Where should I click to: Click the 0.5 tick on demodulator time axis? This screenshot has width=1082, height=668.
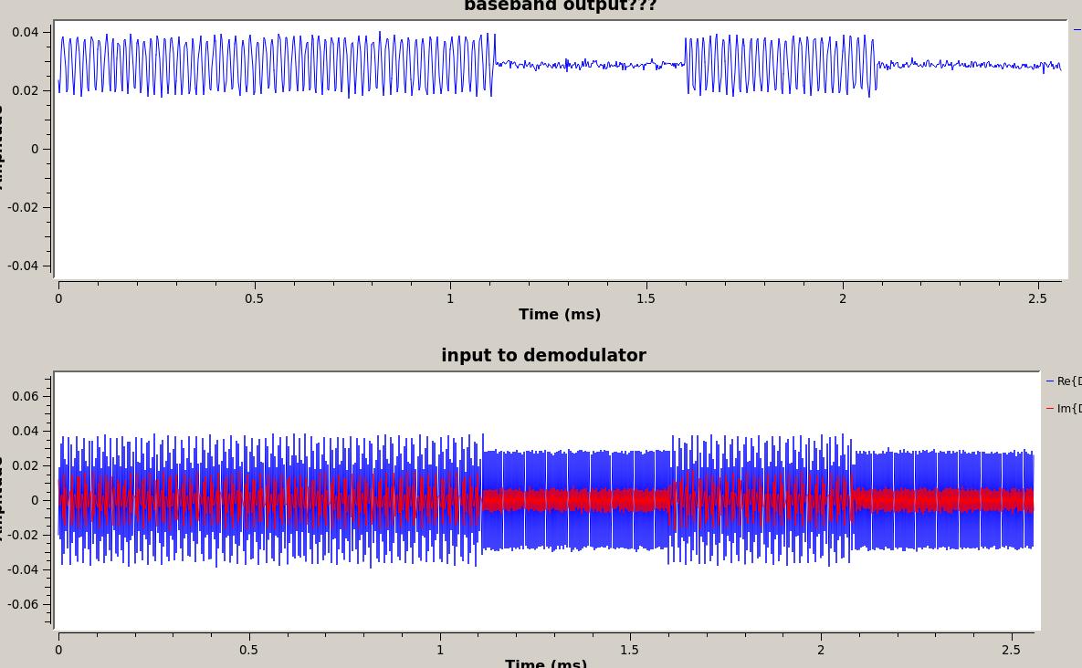pyautogui.click(x=248, y=650)
